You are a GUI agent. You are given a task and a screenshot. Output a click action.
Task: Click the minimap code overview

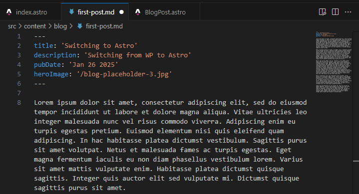(x=334, y=62)
